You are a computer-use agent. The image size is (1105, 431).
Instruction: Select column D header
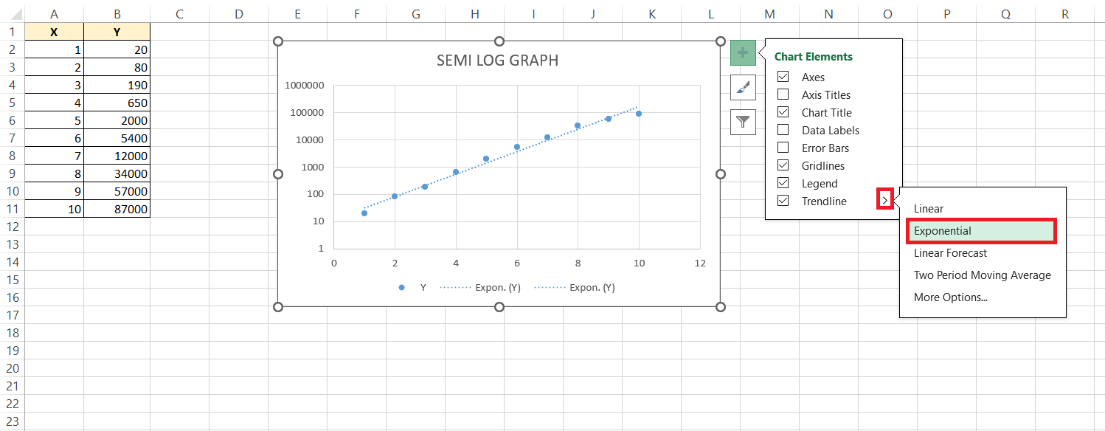click(x=238, y=14)
